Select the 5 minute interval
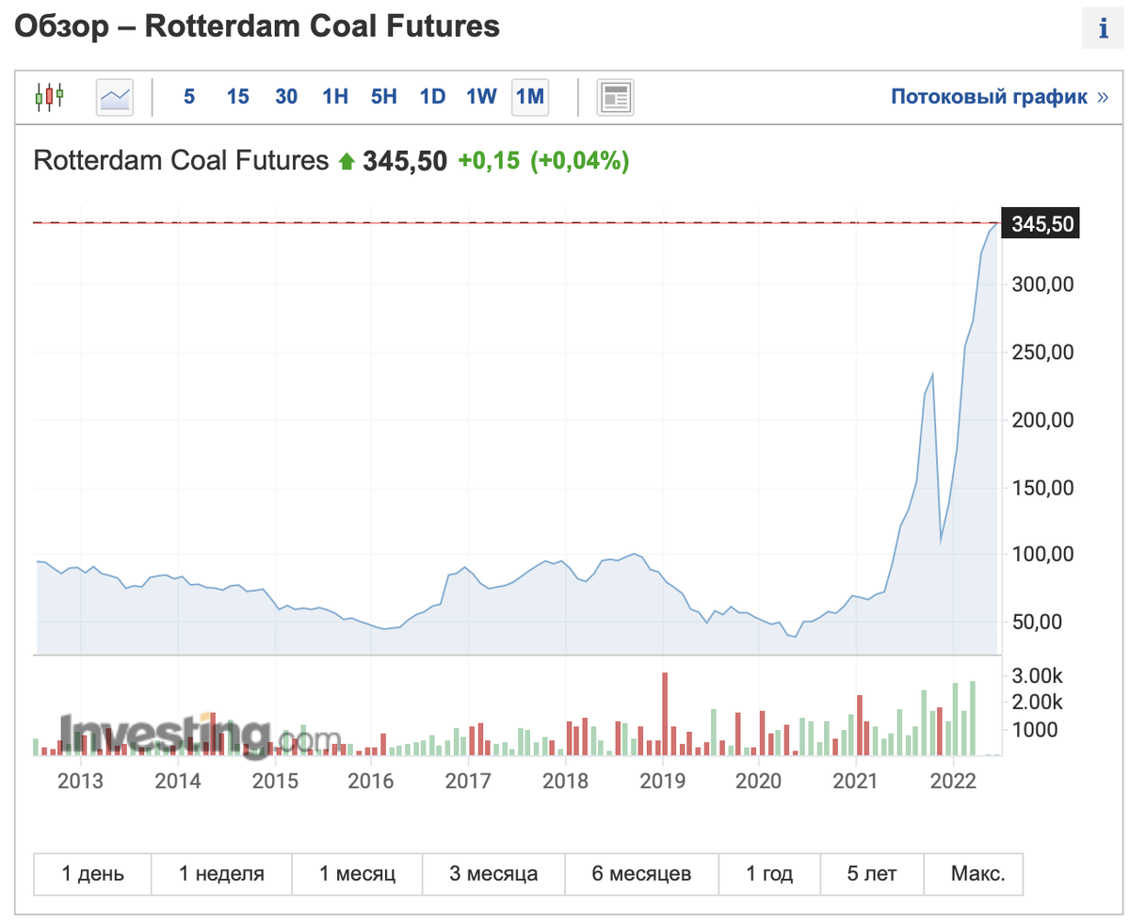1130x924 pixels. [x=189, y=96]
